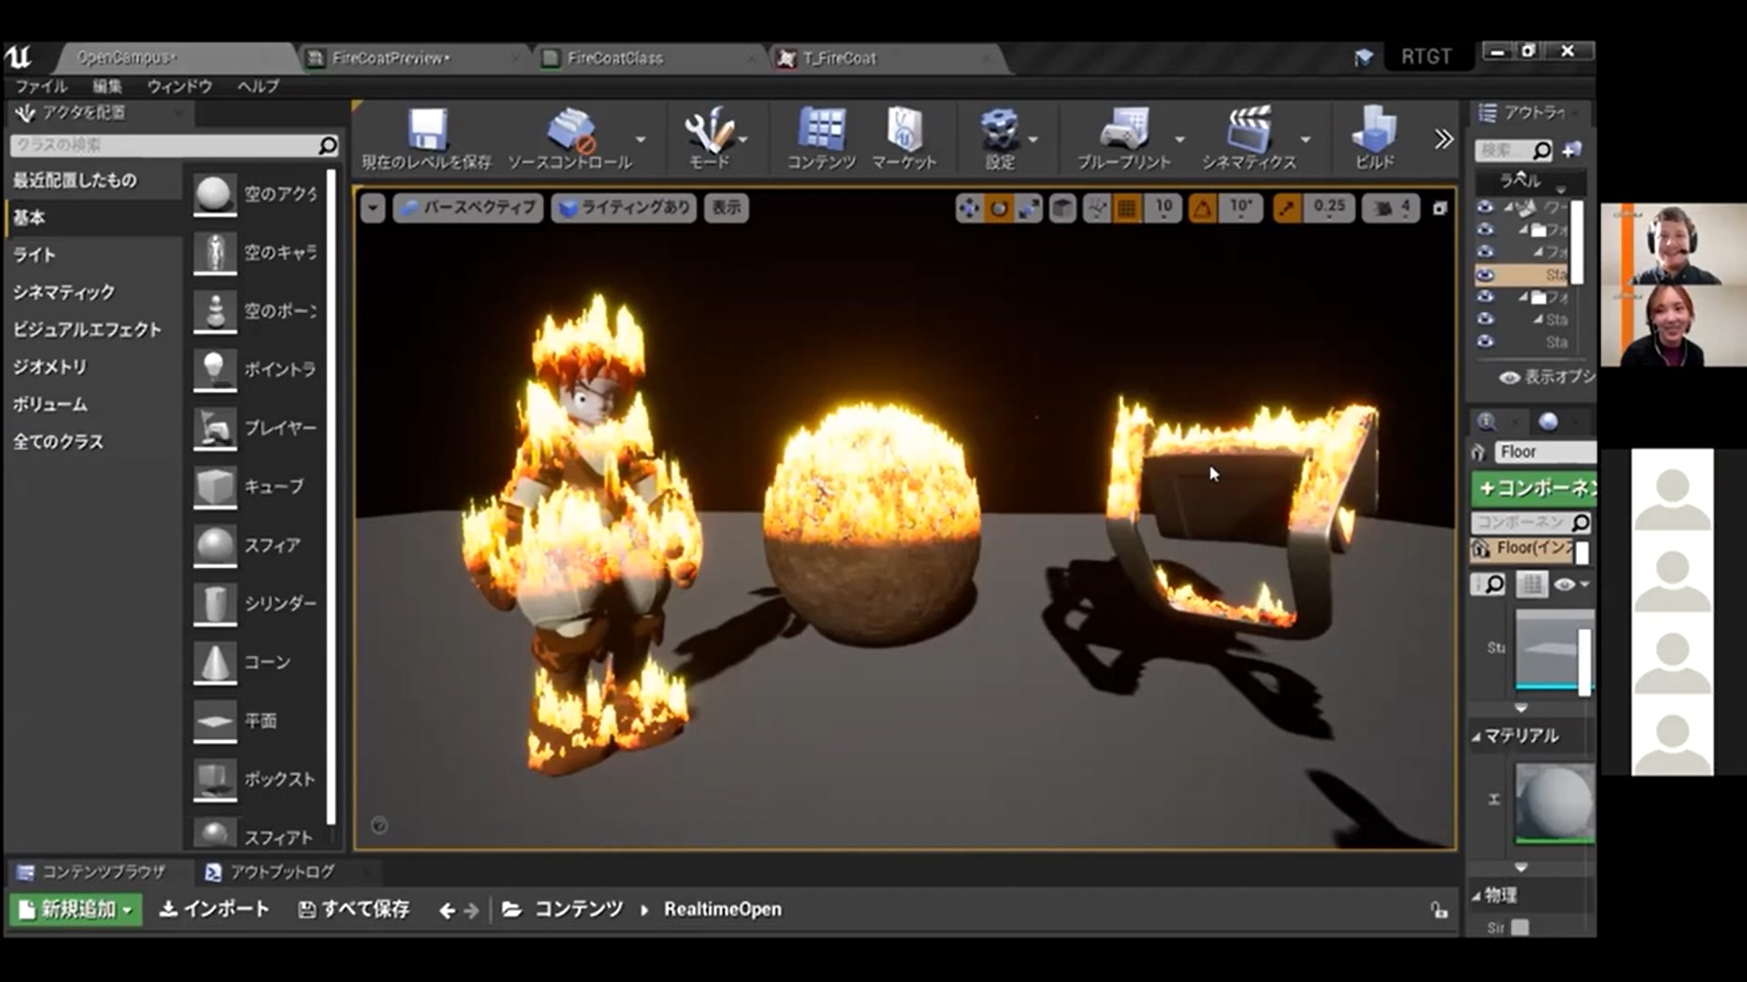This screenshot has width=1747, height=982.
Task: Open the File menu
Action: pyautogui.click(x=41, y=86)
